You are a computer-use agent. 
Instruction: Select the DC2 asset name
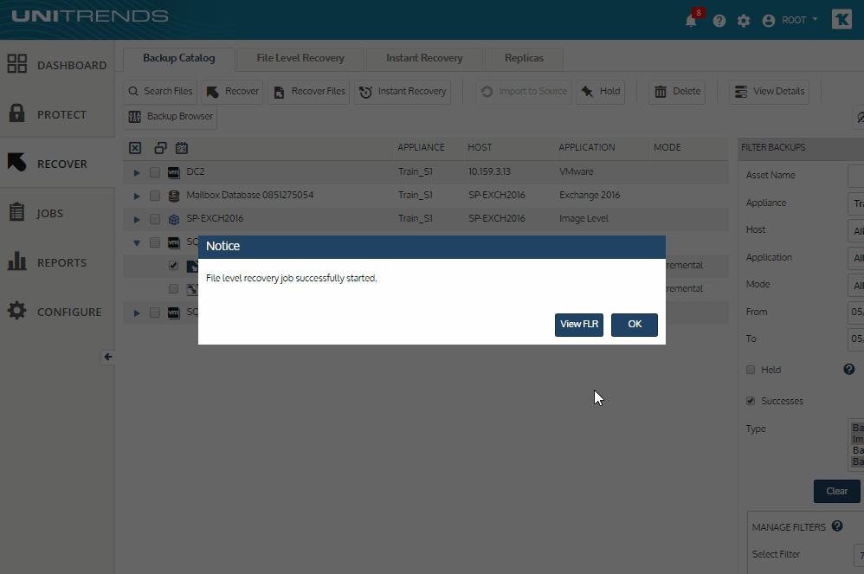point(196,172)
